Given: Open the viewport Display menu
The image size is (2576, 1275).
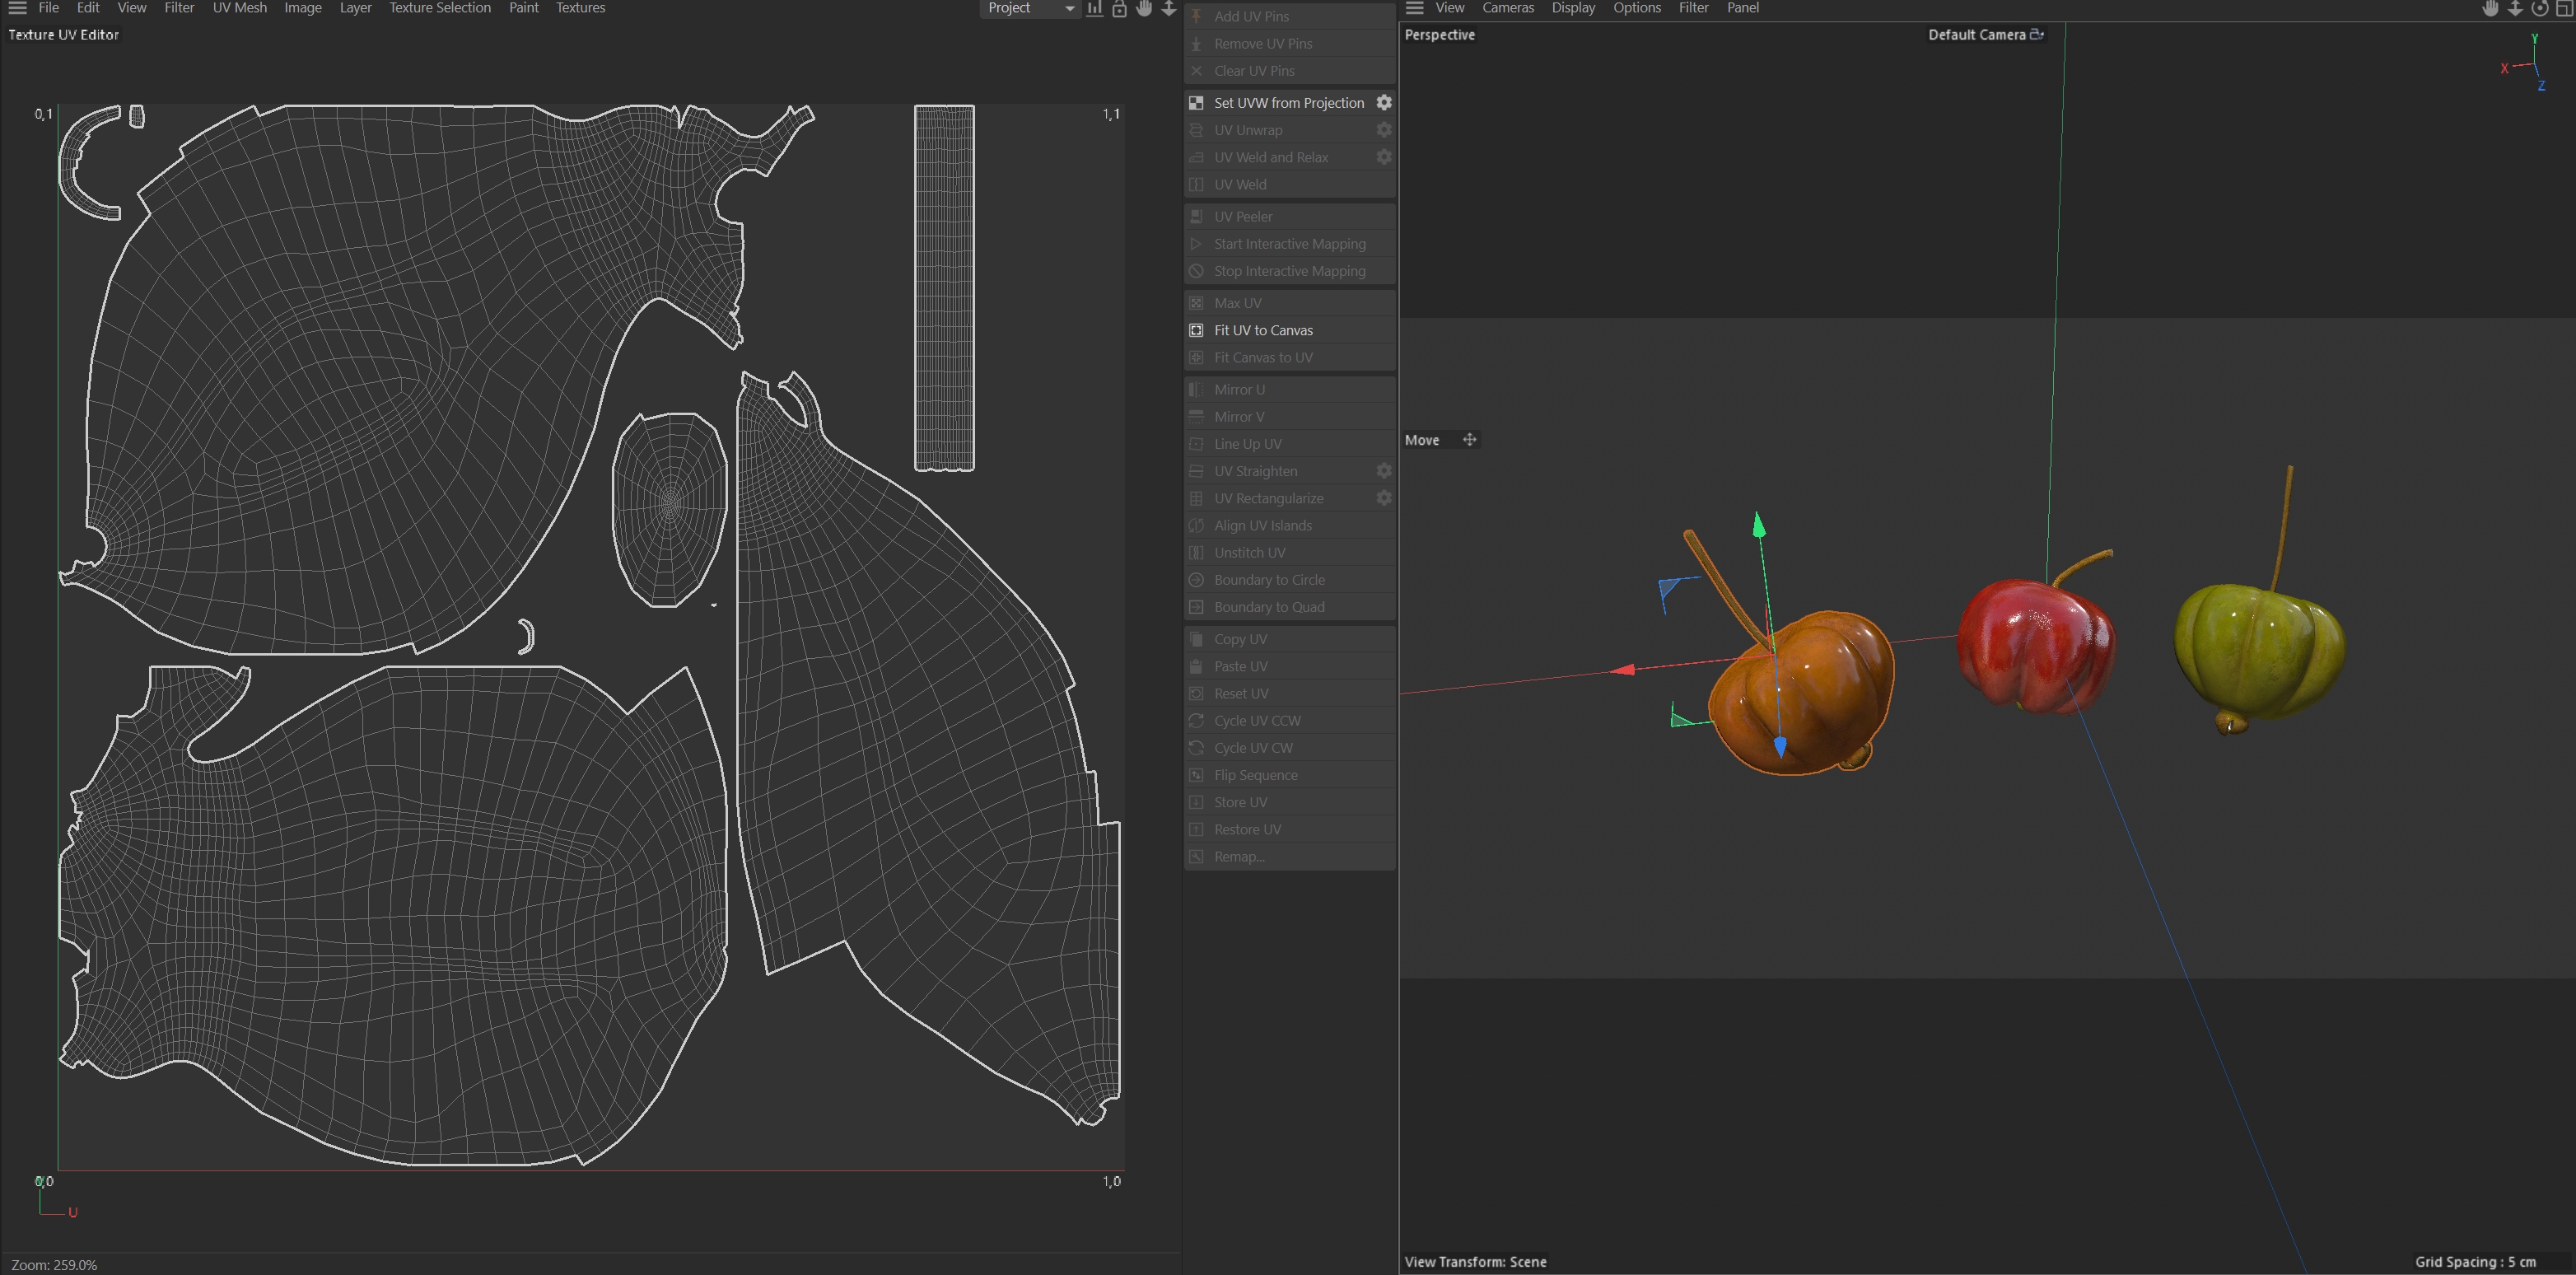Looking at the screenshot, I should click(1573, 8).
